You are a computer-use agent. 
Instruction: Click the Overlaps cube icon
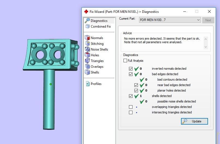88,66
